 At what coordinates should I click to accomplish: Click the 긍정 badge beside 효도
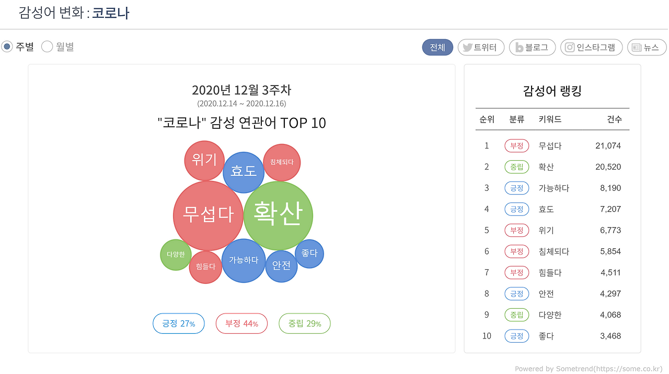coord(516,209)
